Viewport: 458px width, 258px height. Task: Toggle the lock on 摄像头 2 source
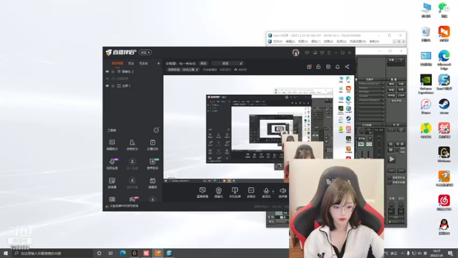[x=113, y=71]
